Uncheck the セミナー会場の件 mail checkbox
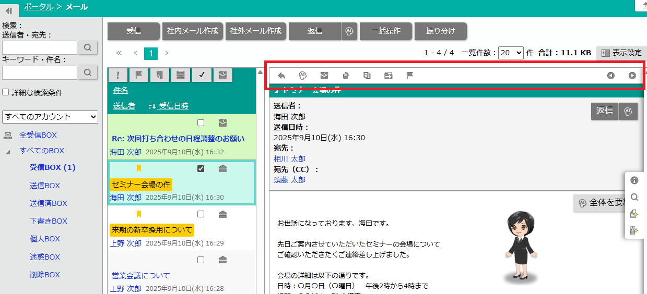 coord(201,168)
